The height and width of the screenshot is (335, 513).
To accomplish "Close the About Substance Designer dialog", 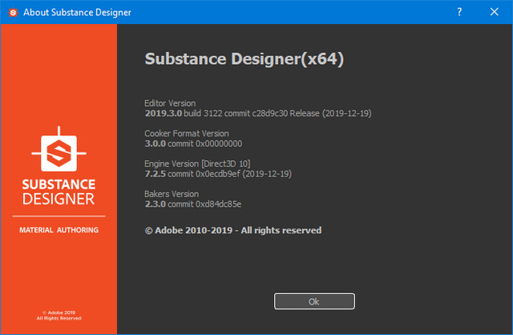I will click(x=495, y=12).
